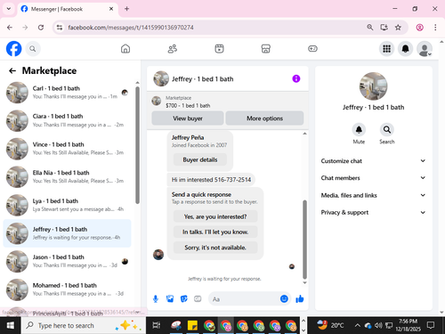The height and width of the screenshot is (334, 445).
Task: Click the Windows taskbar search box
Action: pyautogui.click(x=84, y=325)
